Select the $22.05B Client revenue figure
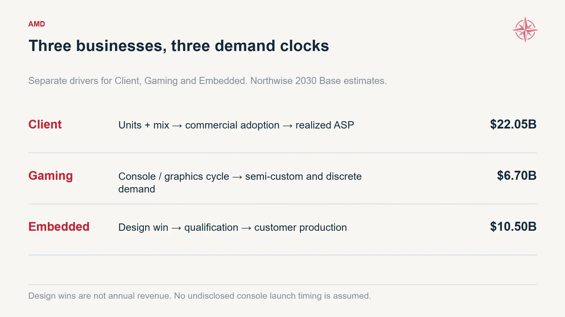The image size is (565, 317). (x=513, y=124)
